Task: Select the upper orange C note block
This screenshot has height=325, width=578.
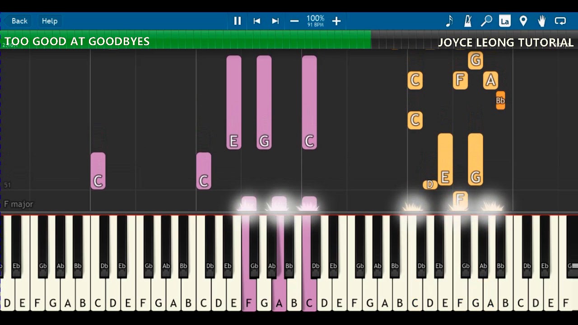Action: pyautogui.click(x=415, y=80)
